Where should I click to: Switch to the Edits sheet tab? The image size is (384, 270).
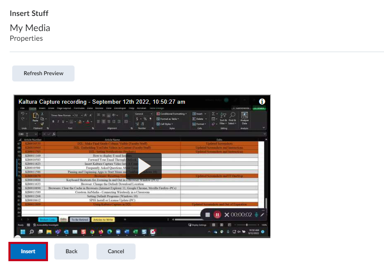coord(63,219)
